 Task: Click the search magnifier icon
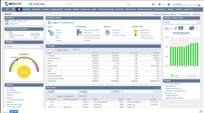pos(128,4)
